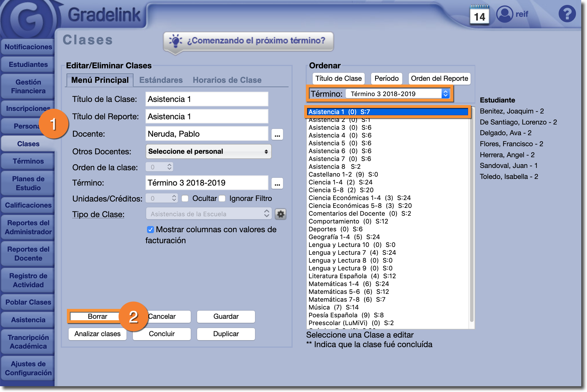This screenshot has height=392, width=587.
Task: Switch to the Estándares tab
Action: [x=161, y=80]
